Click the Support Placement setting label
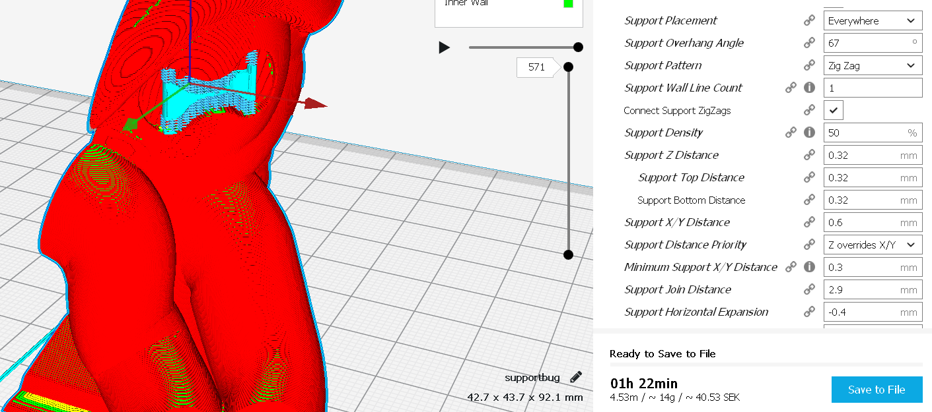This screenshot has height=412, width=932. point(670,20)
